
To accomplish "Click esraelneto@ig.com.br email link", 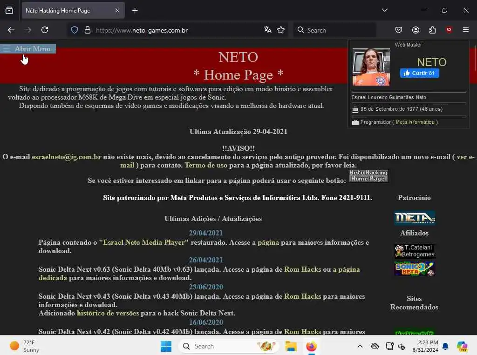I will click(66, 157).
